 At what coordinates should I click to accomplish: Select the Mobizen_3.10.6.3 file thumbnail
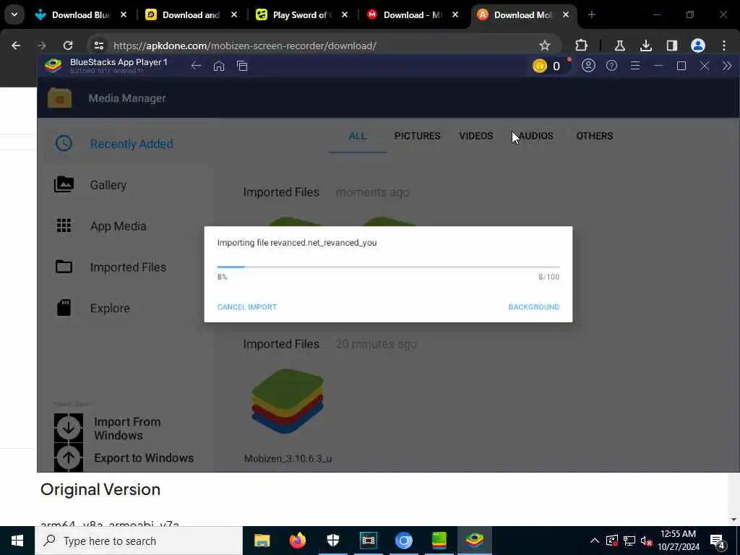287,401
